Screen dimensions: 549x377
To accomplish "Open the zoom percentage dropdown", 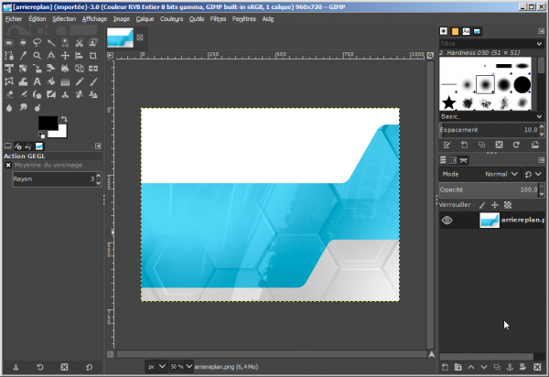I will 187,365.
